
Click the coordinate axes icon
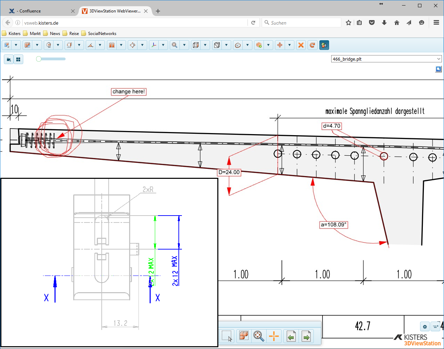click(153, 45)
